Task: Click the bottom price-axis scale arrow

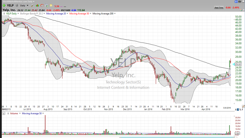Action: [x=234, y=103]
